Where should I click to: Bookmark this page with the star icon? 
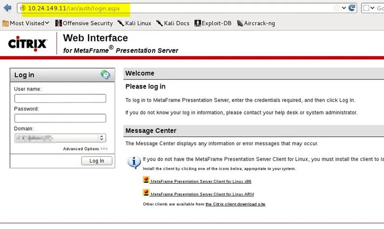336,8
